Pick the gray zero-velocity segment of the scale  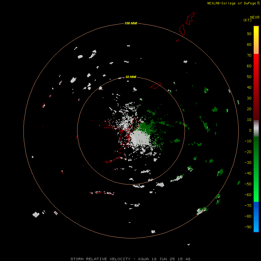pos(256,128)
